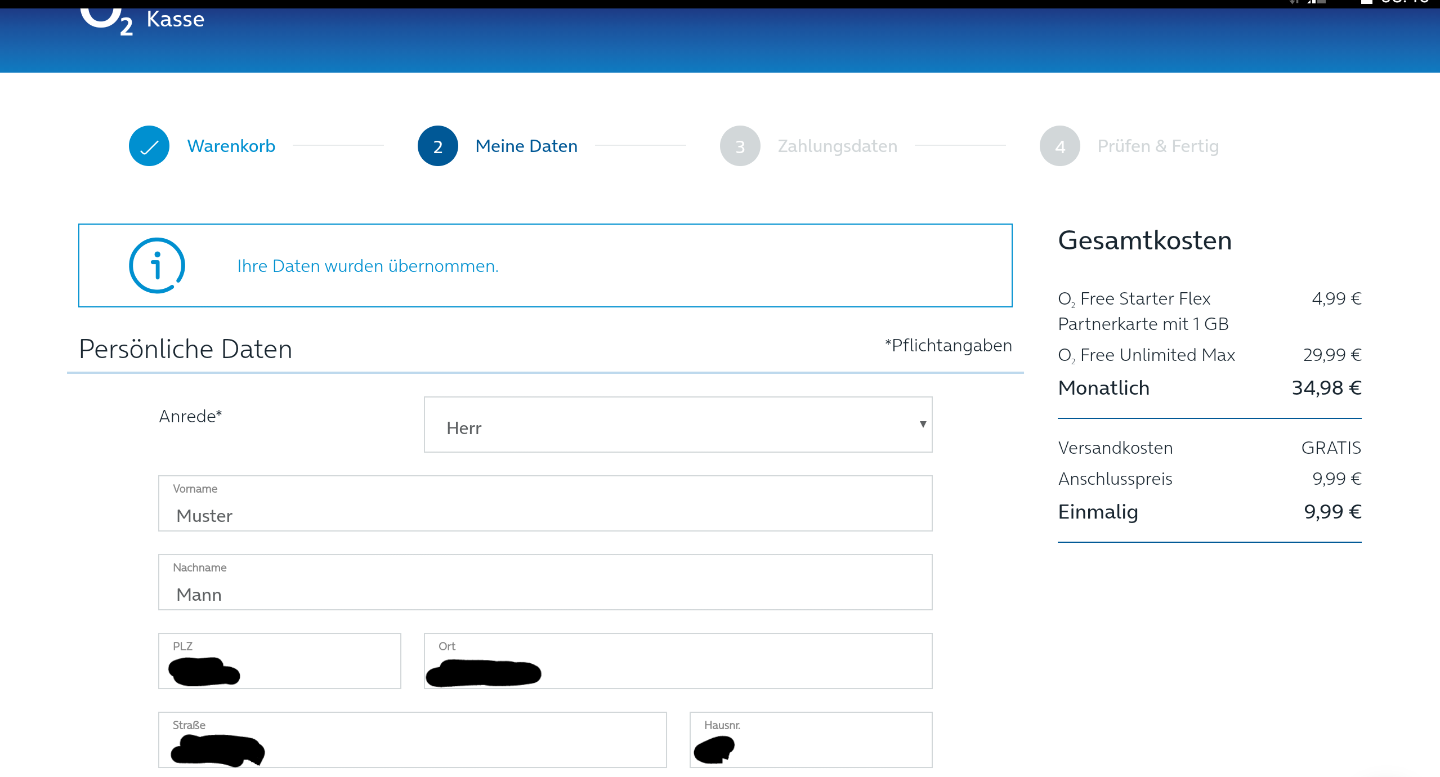Click 'Ihre Daten wurden übernommen.' message
This screenshot has height=777, width=1440.
point(368,266)
